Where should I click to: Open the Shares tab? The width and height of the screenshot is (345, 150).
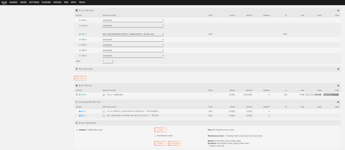(x=13, y=2)
